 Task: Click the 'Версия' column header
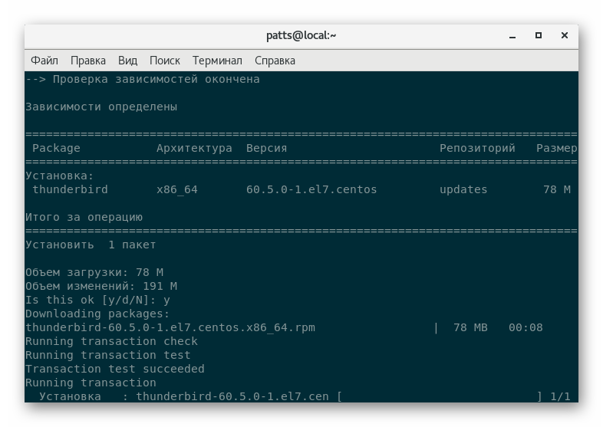pyautogui.click(x=266, y=149)
